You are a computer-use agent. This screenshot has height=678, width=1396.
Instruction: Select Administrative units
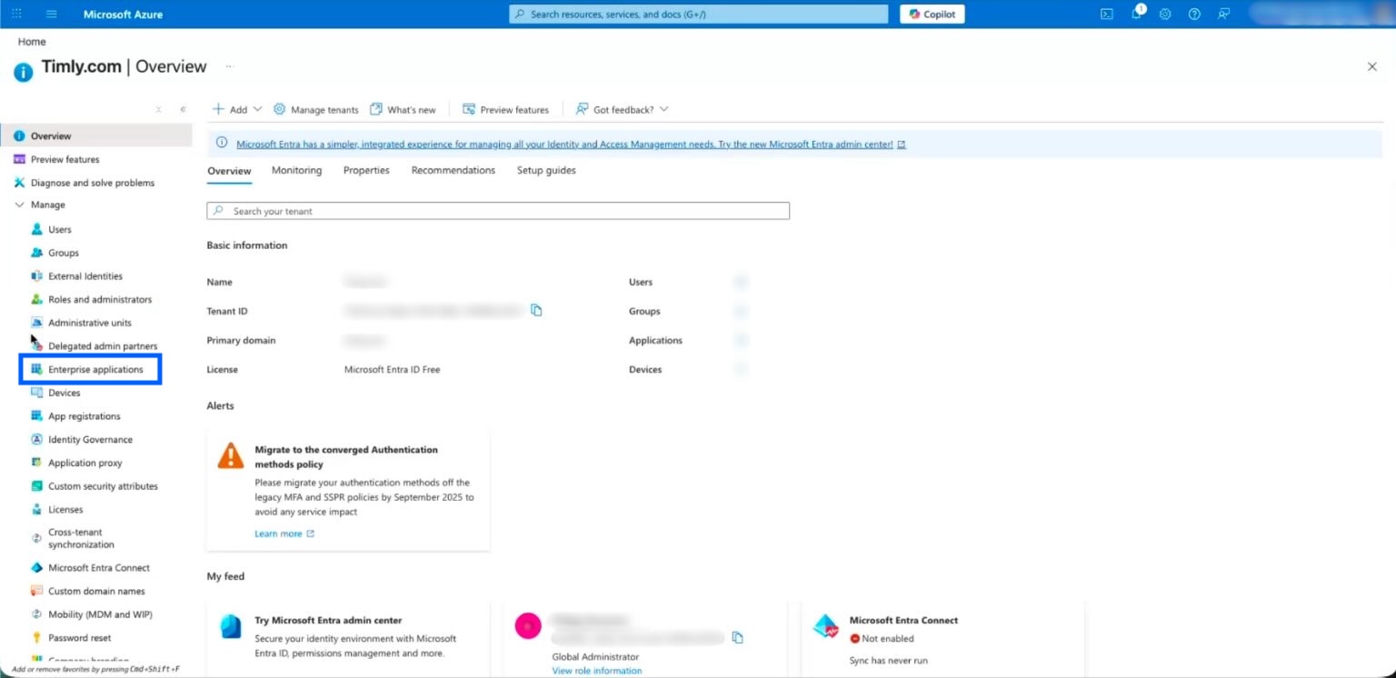coord(90,323)
